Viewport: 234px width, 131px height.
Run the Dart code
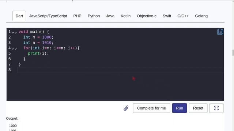point(180,108)
